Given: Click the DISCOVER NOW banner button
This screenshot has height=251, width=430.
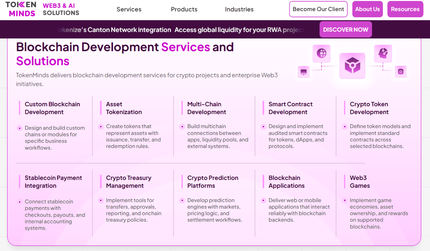Looking at the screenshot, I should click(x=346, y=30).
